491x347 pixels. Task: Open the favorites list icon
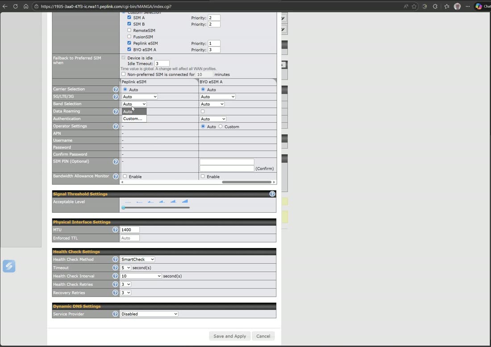pos(446,6)
